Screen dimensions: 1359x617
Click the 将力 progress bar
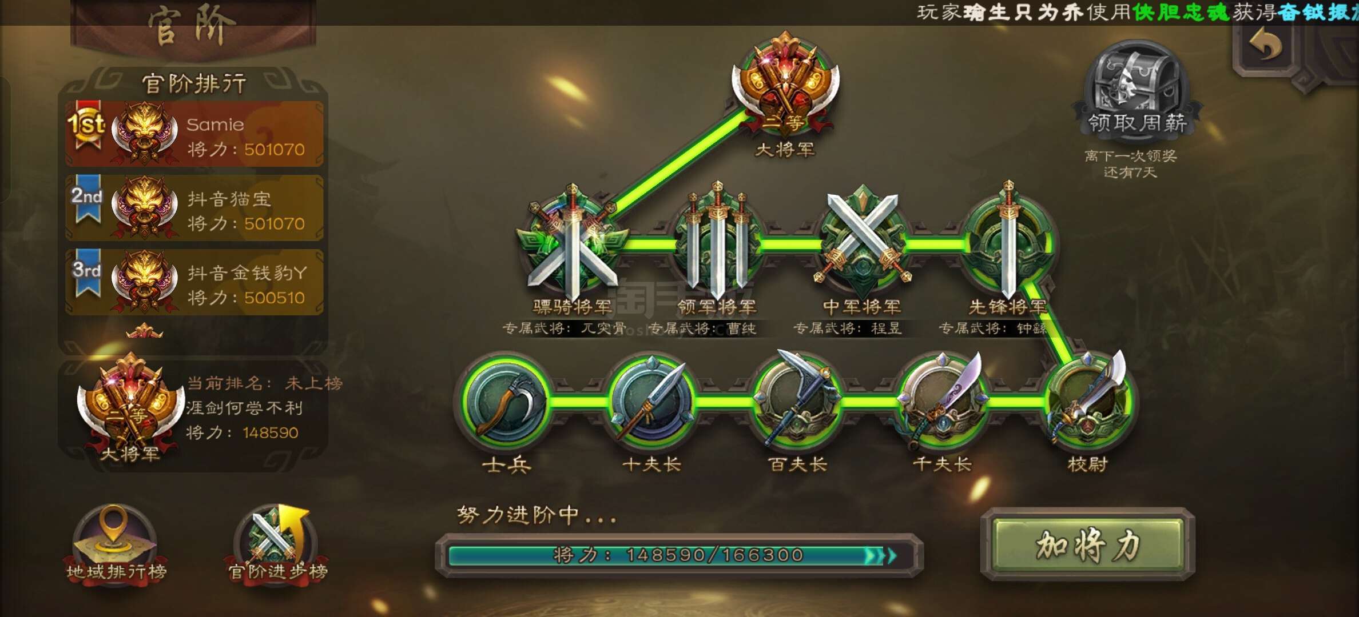point(679,555)
